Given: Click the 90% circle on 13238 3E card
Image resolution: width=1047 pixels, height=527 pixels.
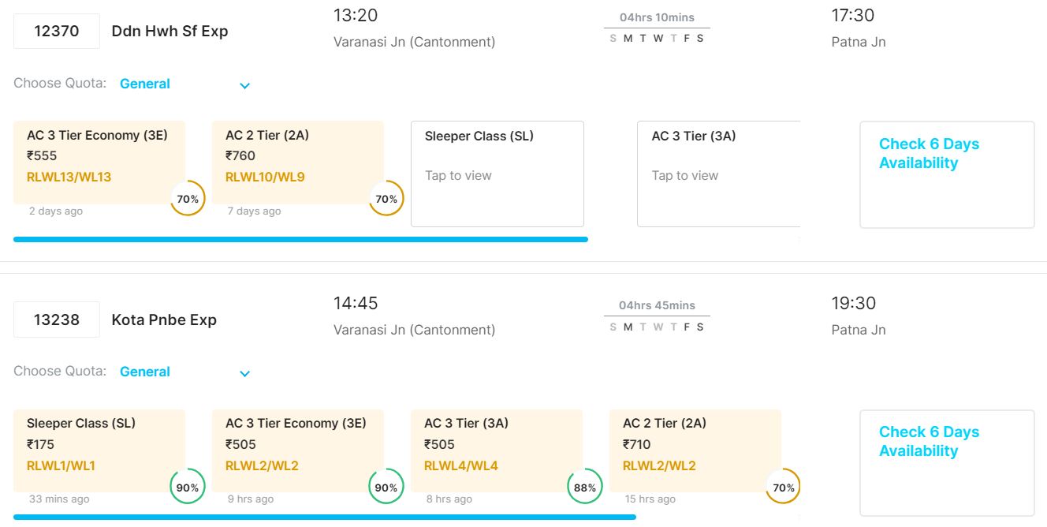Looking at the screenshot, I should pyautogui.click(x=386, y=488).
